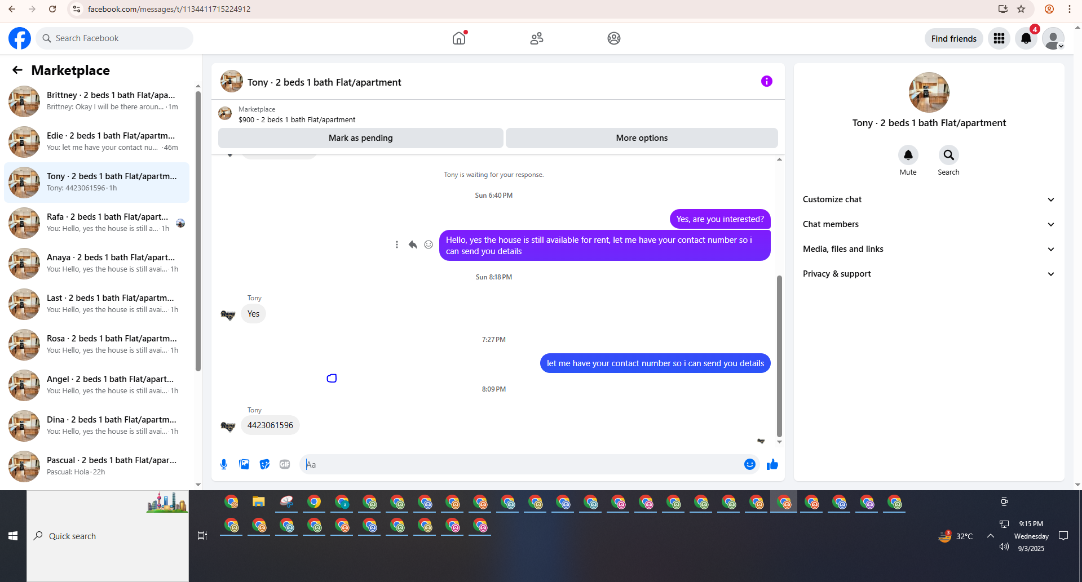
Task: Open the 32°C weather widget
Action: (x=956, y=536)
